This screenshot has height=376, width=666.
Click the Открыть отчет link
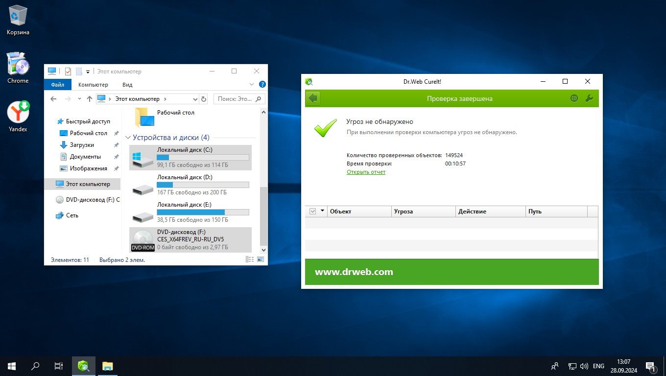click(x=366, y=172)
